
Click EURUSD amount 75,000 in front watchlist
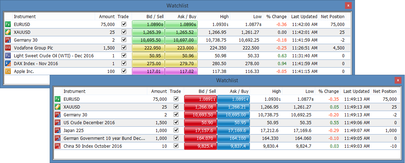coord(160,99)
